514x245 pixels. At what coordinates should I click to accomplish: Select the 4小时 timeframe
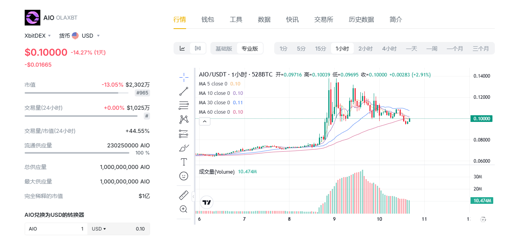389,49
